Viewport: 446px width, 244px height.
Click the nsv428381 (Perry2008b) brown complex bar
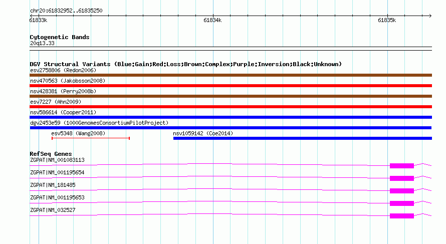231,96
